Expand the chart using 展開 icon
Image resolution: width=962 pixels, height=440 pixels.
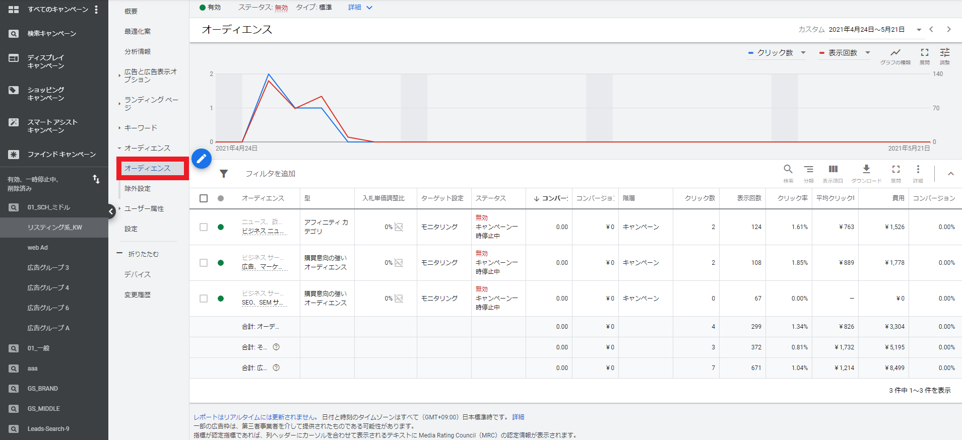click(x=924, y=52)
